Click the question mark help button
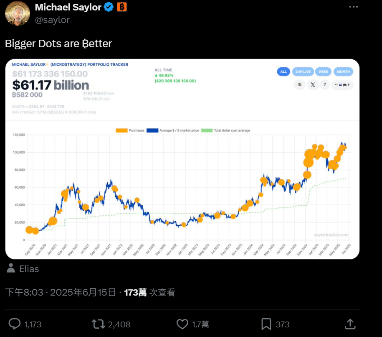The height and width of the screenshot is (337, 382). pyautogui.click(x=325, y=84)
